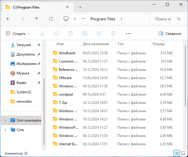Viewport: 188px width, 157px height.
Task: Click the forward navigation arrow
Action: coord(22,19)
